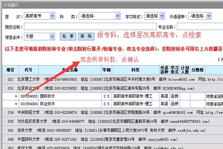
Task: Click the 学制 column header
Action: tap(107, 70)
